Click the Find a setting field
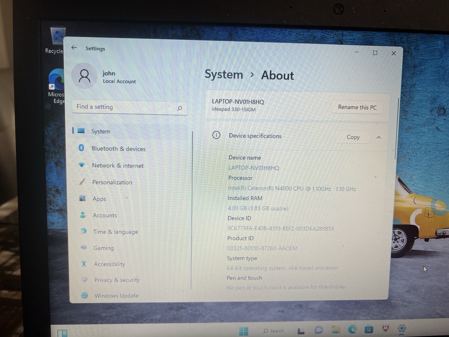 [x=130, y=108]
